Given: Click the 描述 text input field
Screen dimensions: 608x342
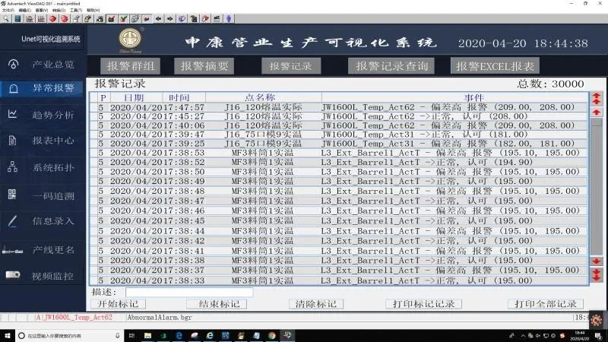Looking at the screenshot, I should click(188, 292).
